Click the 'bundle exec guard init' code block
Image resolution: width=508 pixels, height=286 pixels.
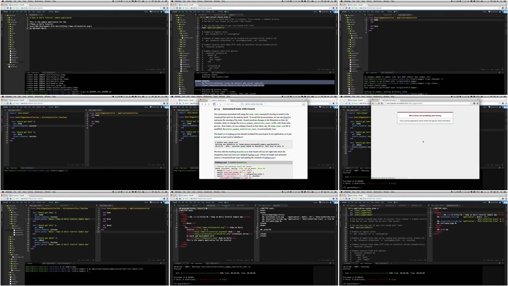pyautogui.click(x=253, y=144)
